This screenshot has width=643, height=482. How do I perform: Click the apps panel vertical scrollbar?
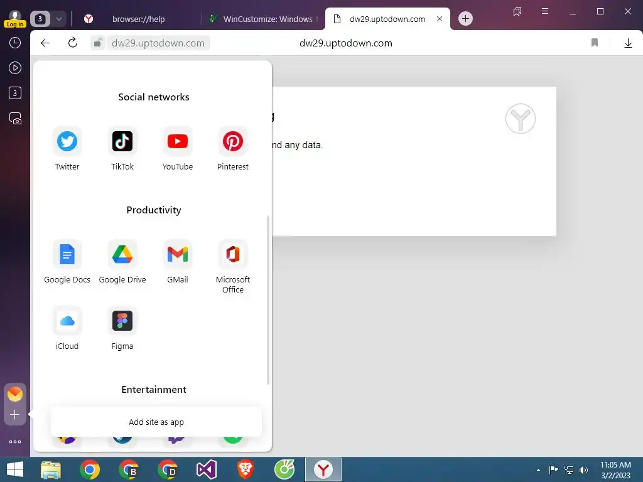(x=267, y=299)
